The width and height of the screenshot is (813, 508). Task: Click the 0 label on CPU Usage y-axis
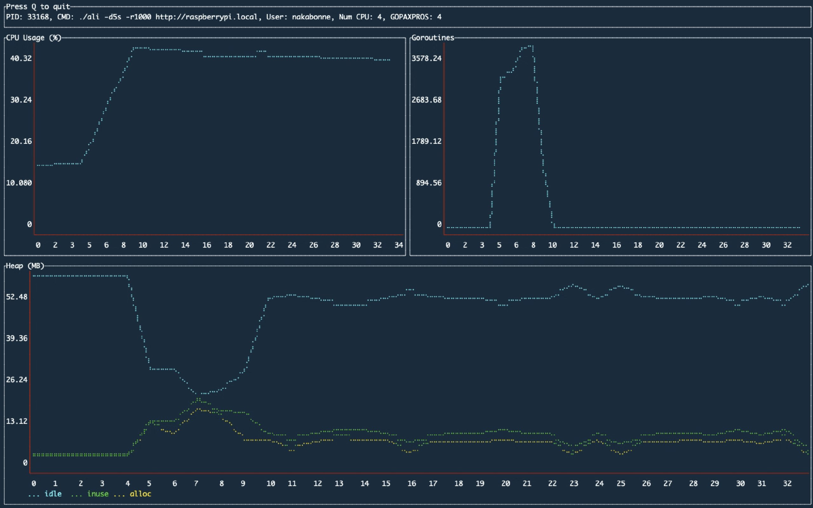[x=30, y=224]
